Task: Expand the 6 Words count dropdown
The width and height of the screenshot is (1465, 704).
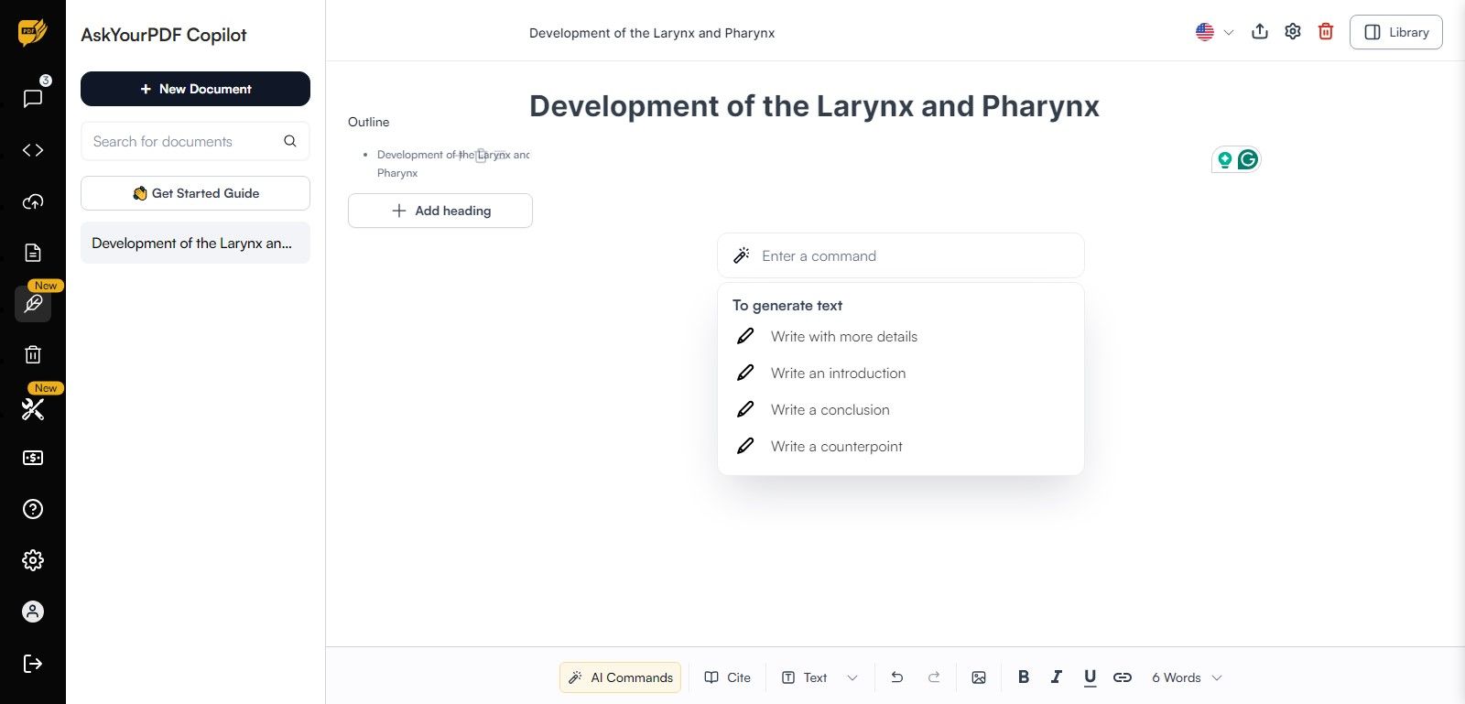Action: 1187,677
